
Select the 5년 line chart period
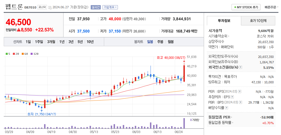click(x=80, y=42)
